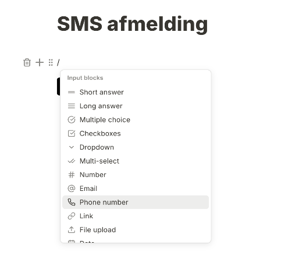Delete the block with the trash icon
Screen dimensions: 306x266
[x=27, y=62]
